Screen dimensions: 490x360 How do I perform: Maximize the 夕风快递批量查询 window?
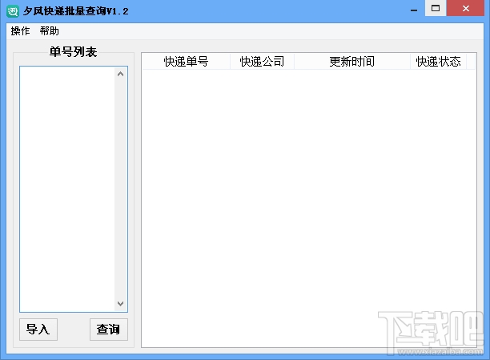tap(436, 8)
